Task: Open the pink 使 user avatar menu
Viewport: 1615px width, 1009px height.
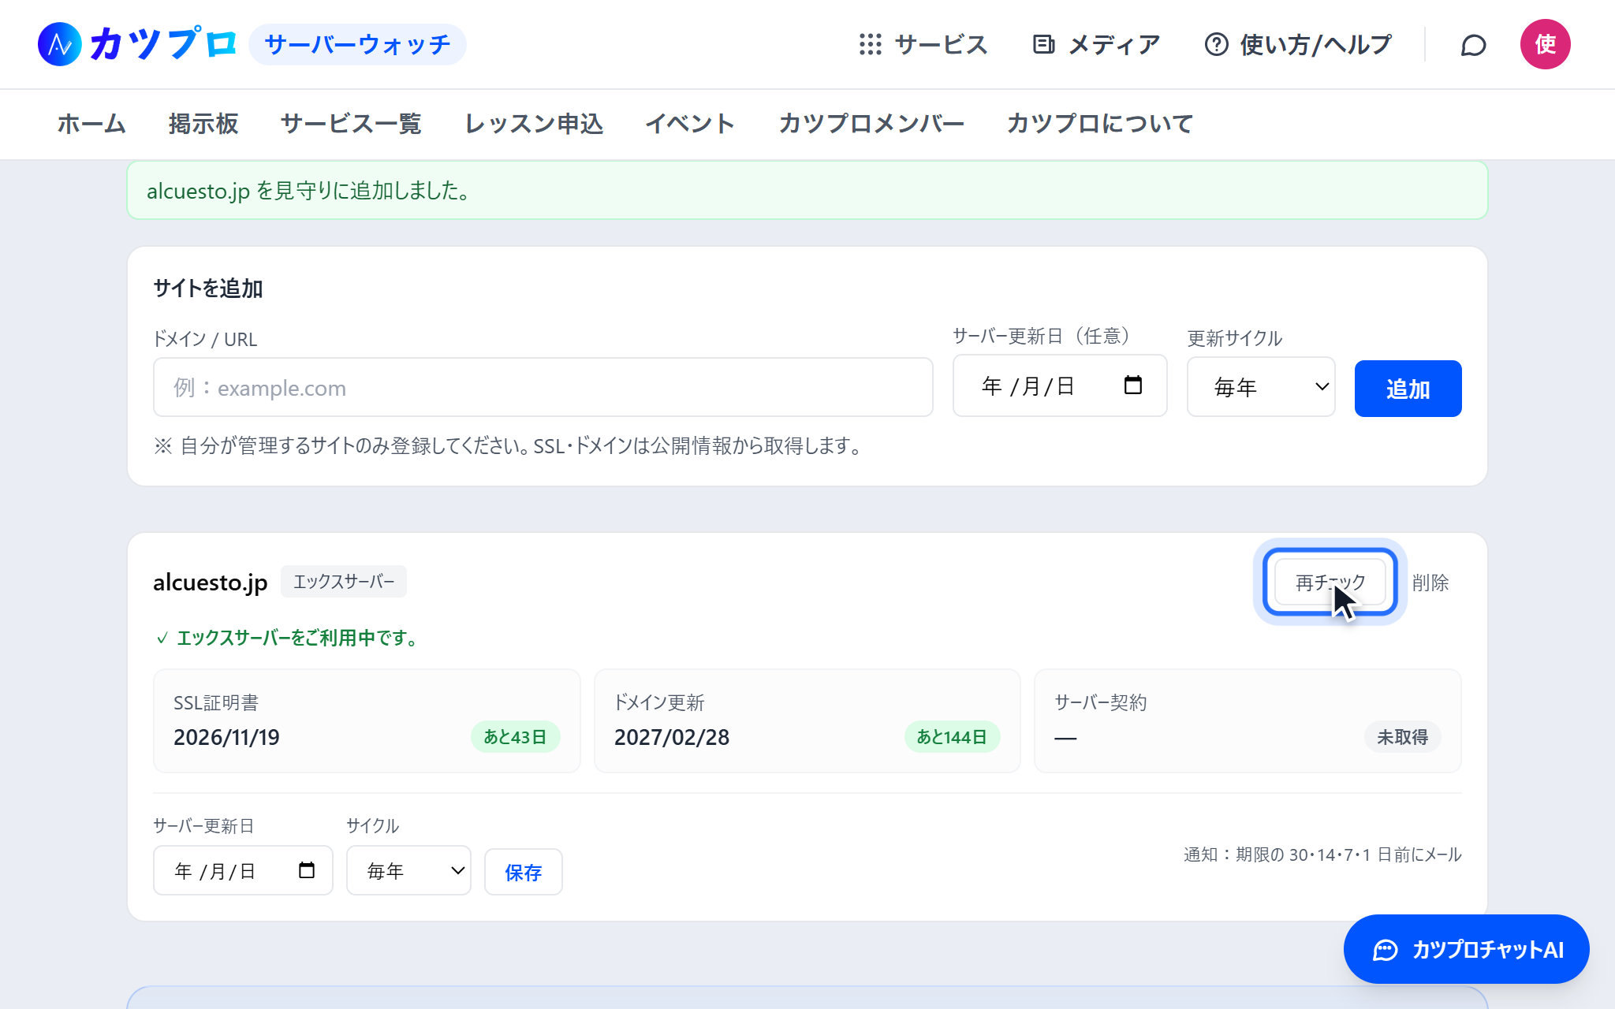Action: pos(1545,44)
